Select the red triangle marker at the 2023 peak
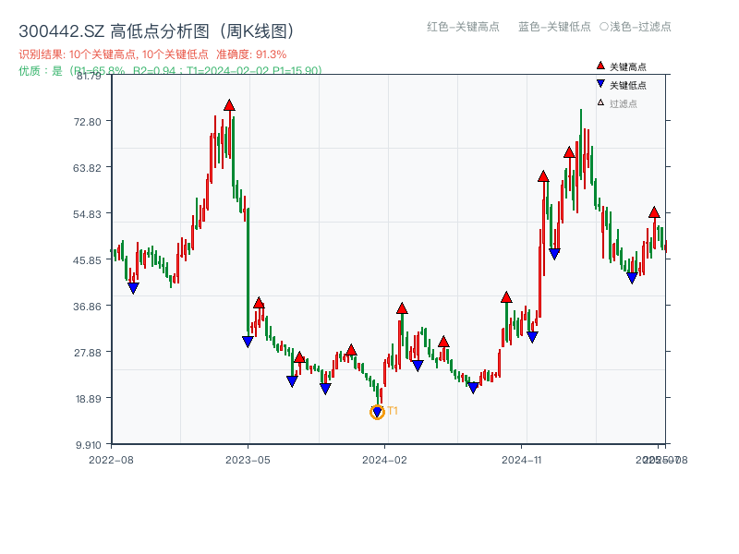739x554 pixels. point(228,106)
